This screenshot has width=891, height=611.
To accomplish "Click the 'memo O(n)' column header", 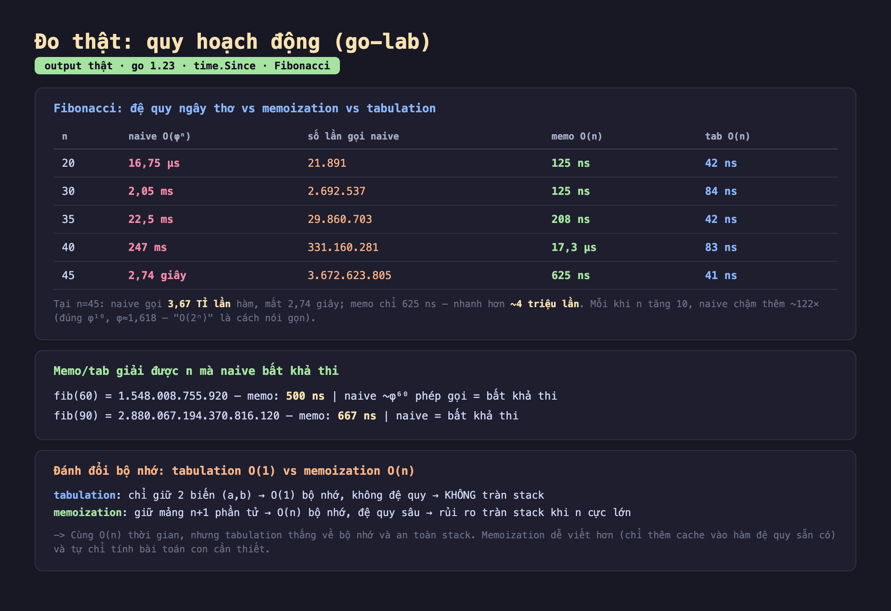I will (577, 136).
